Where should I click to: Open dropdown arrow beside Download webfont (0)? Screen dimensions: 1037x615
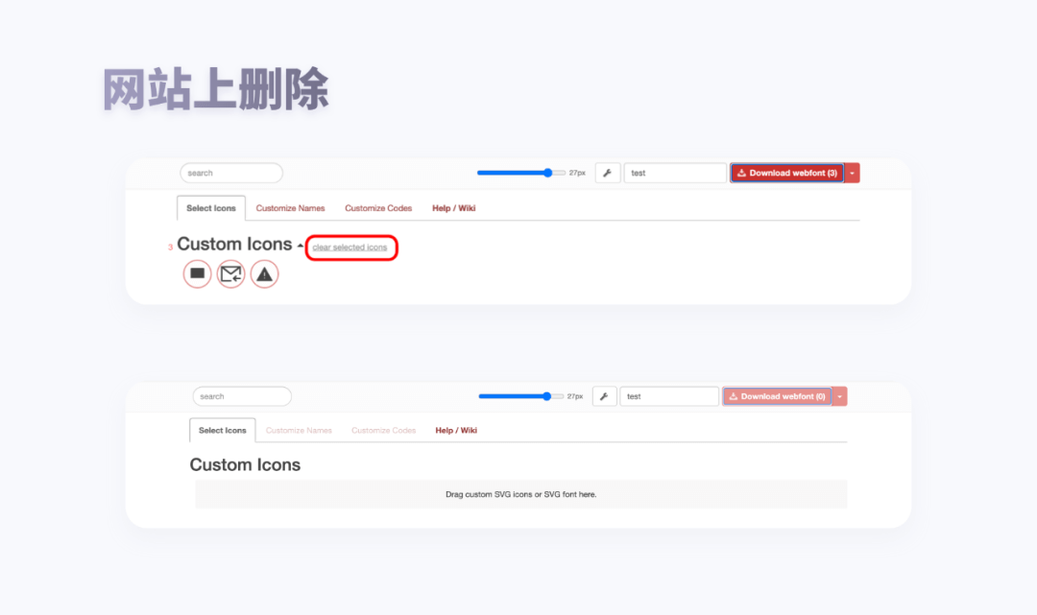point(840,396)
